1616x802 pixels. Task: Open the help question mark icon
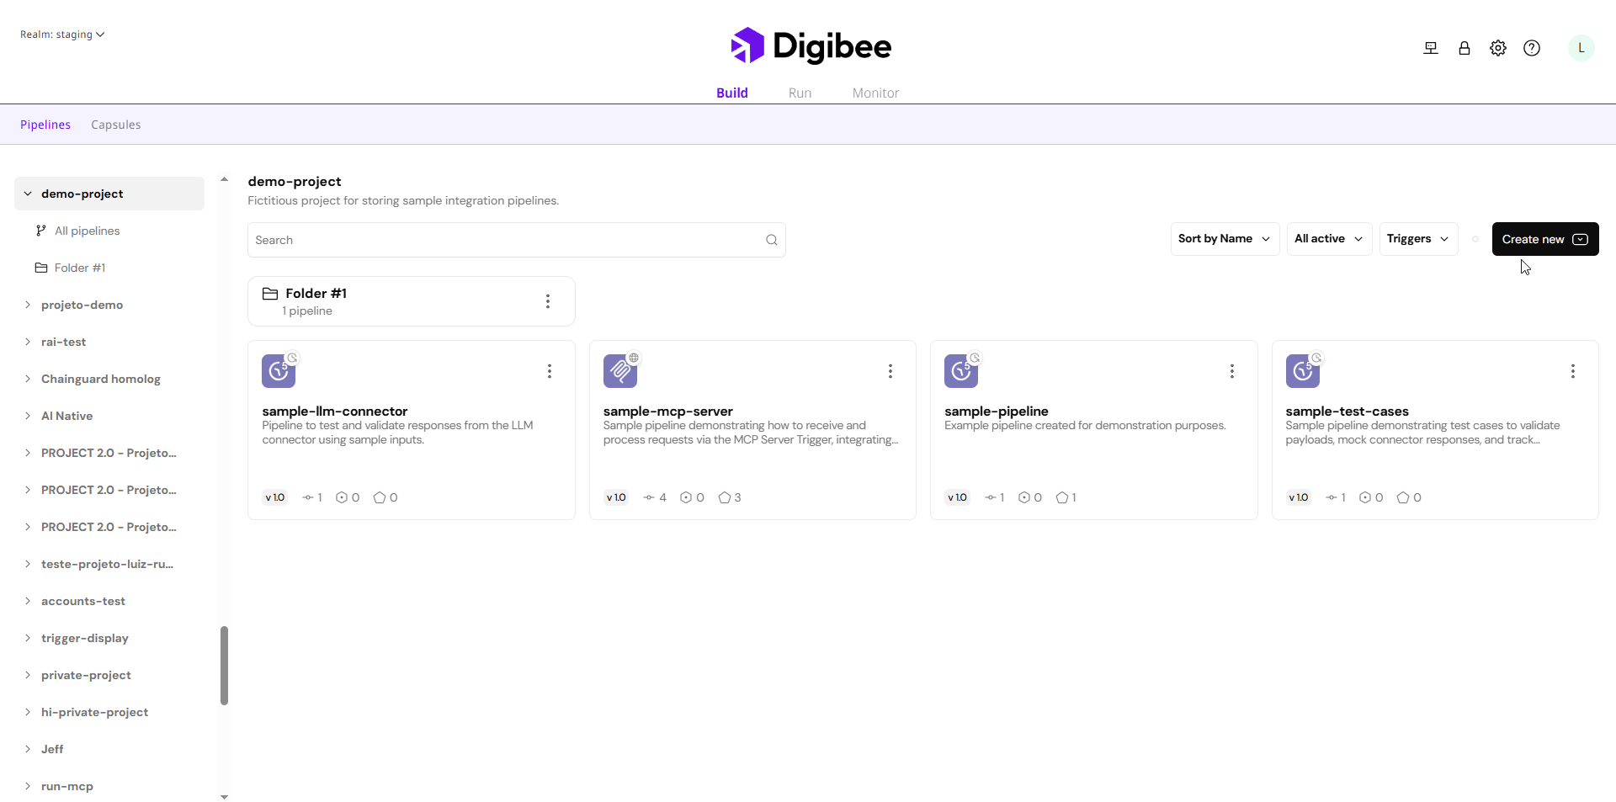(1532, 48)
